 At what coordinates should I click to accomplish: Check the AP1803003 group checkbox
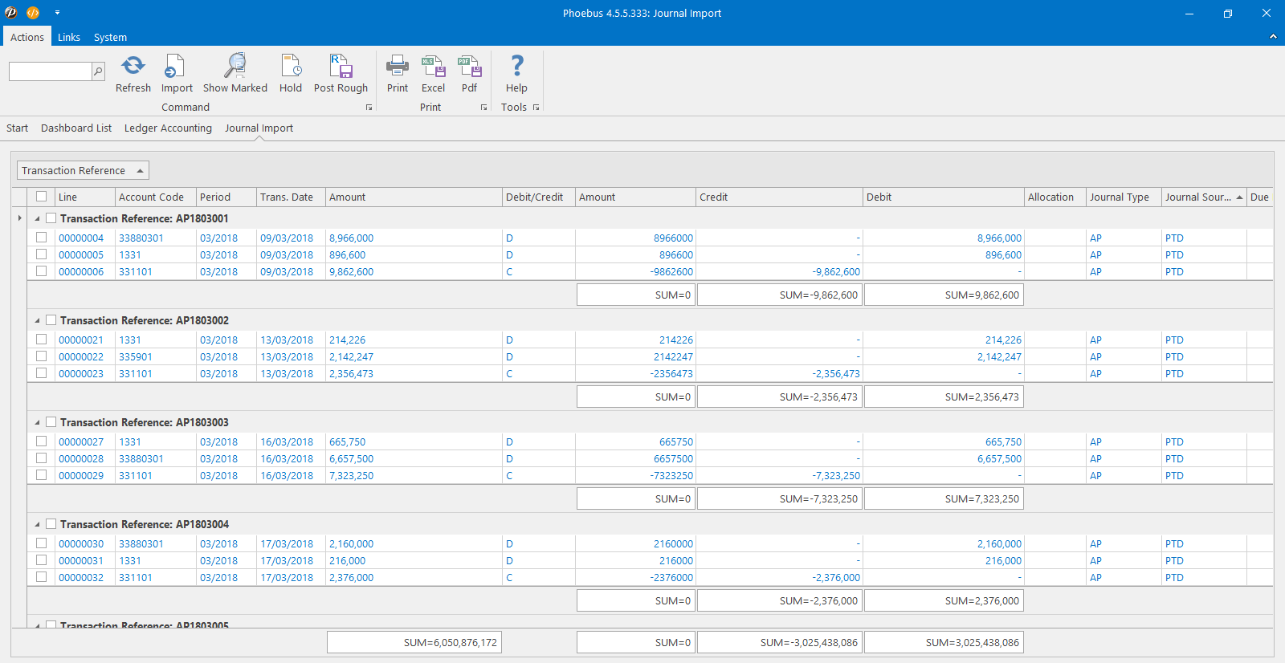pyautogui.click(x=51, y=422)
